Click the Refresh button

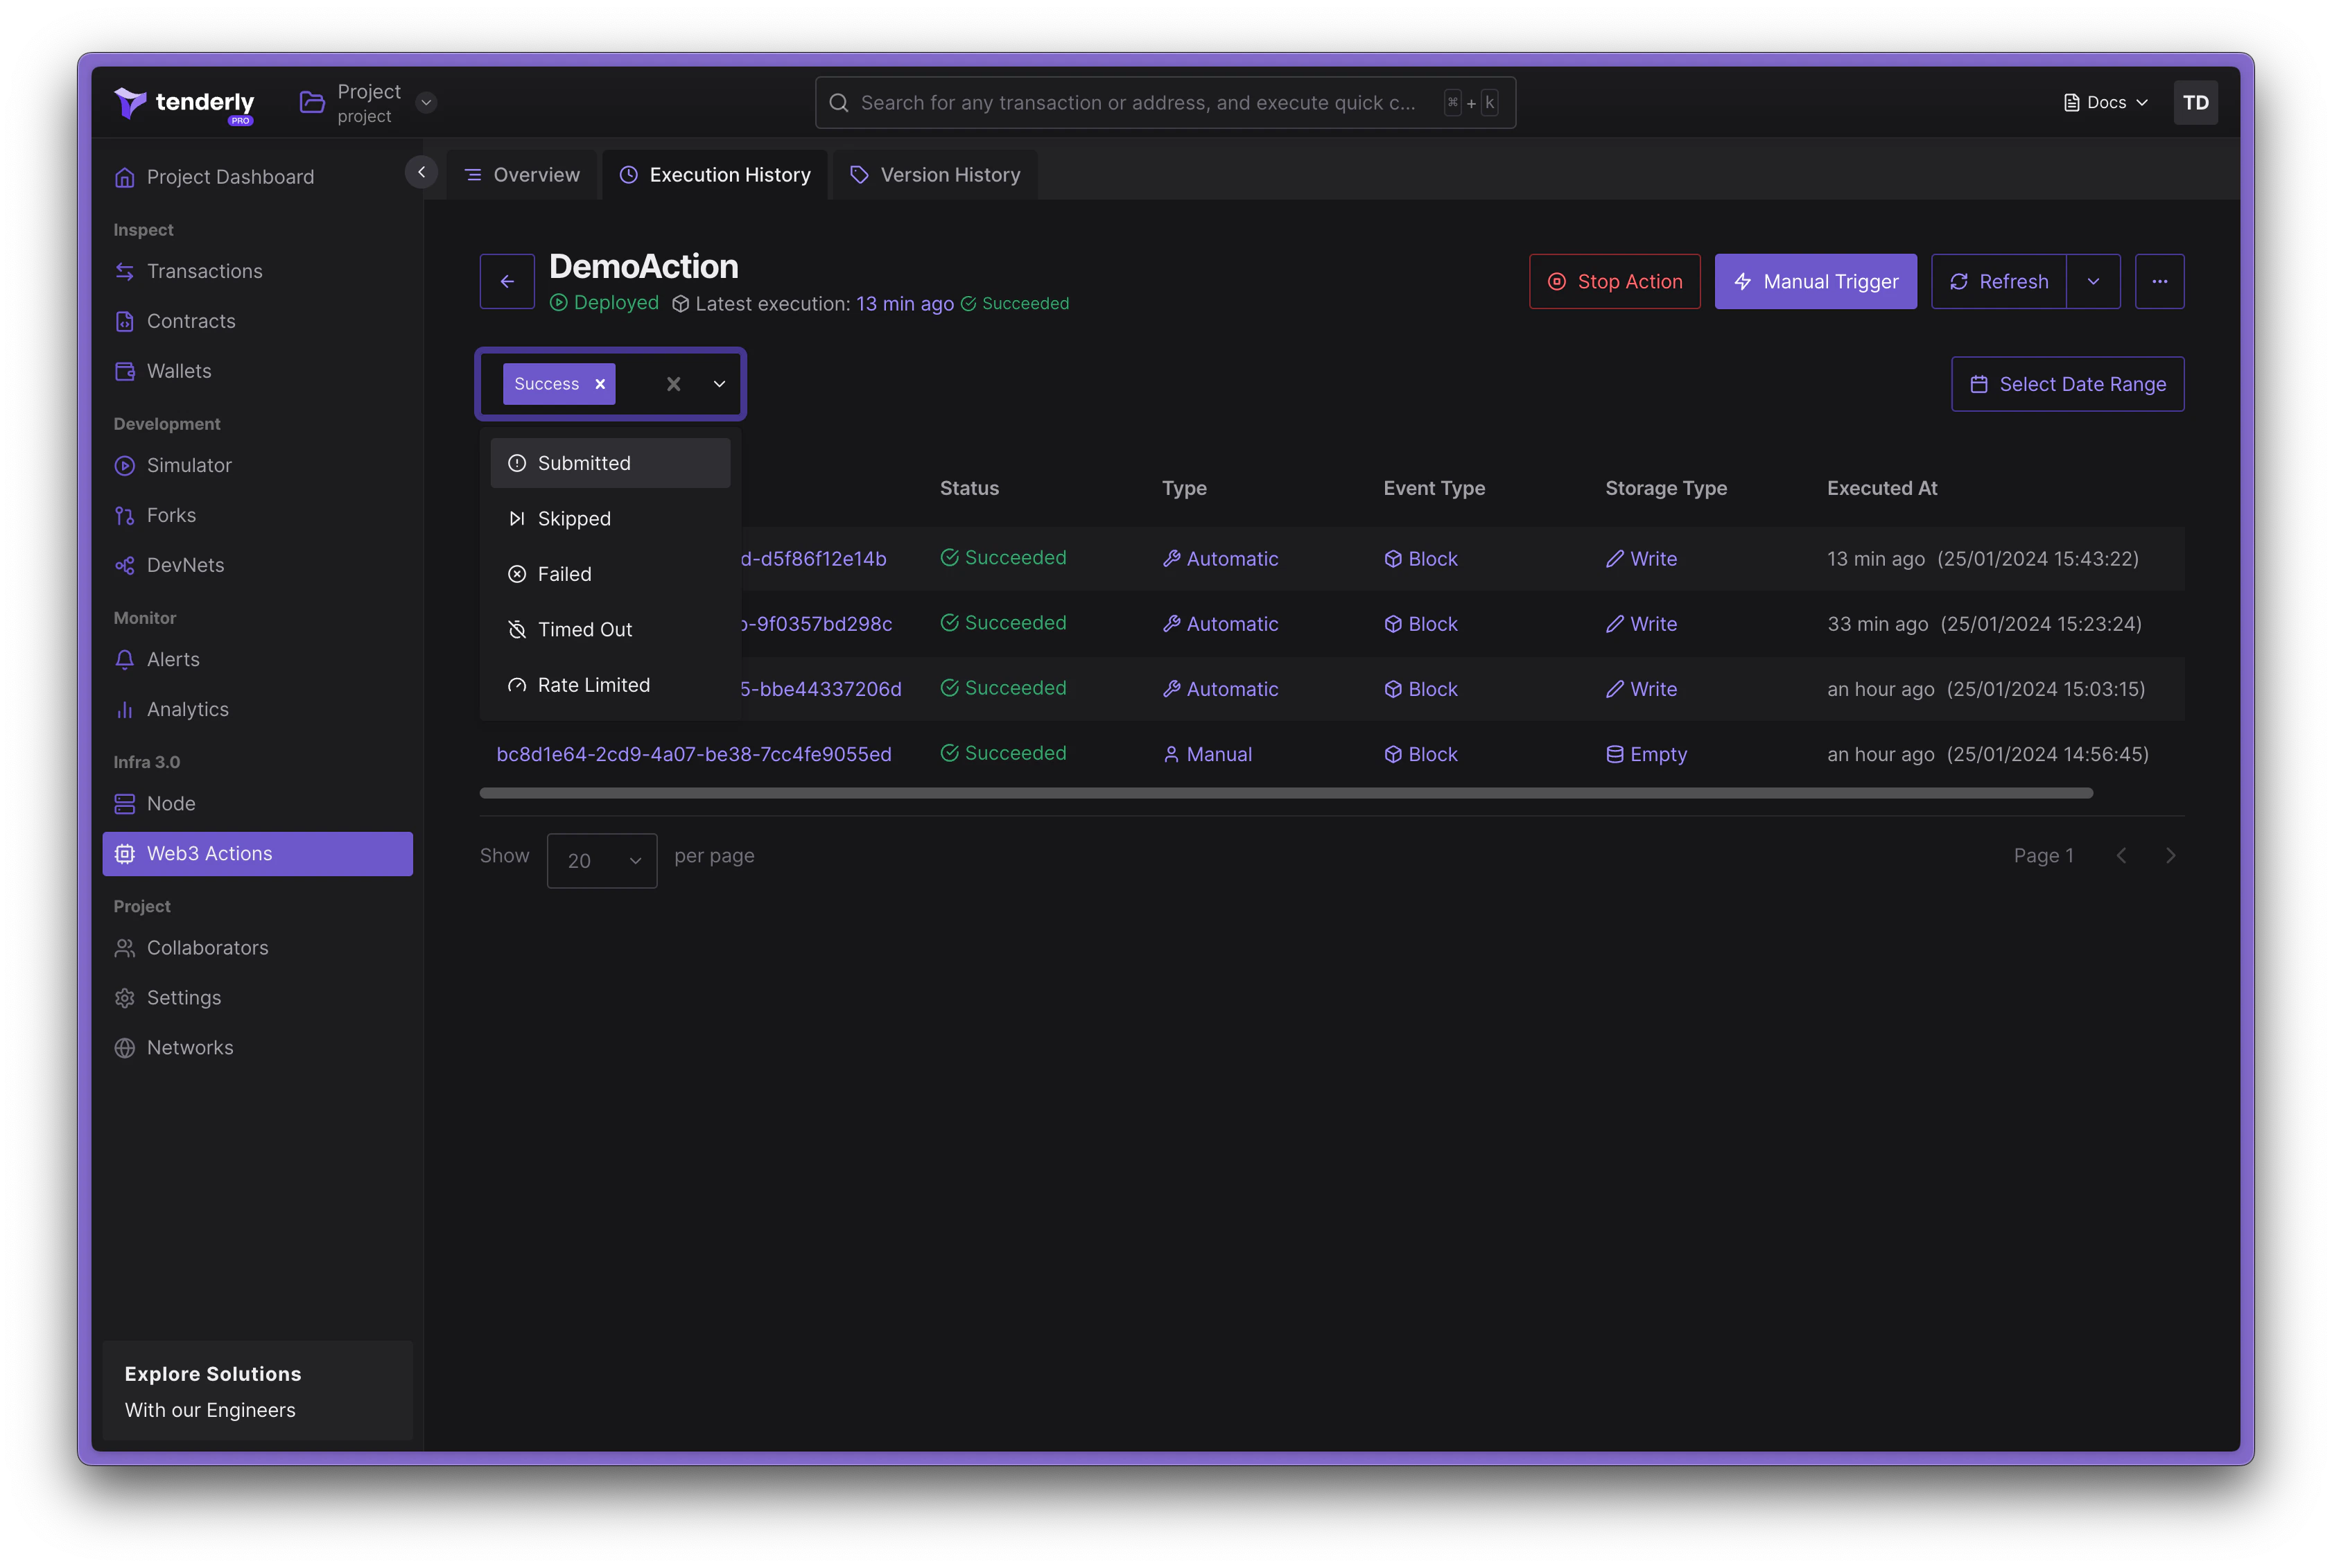[1998, 281]
